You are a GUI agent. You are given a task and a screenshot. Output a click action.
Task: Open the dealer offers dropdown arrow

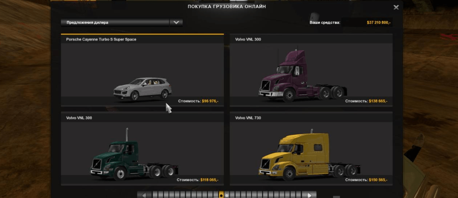[176, 22]
